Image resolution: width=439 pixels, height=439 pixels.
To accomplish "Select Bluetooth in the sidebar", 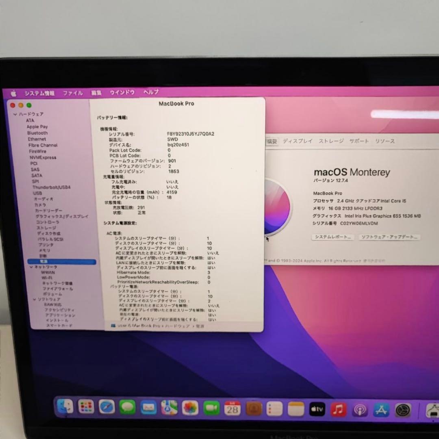I will coord(37,133).
